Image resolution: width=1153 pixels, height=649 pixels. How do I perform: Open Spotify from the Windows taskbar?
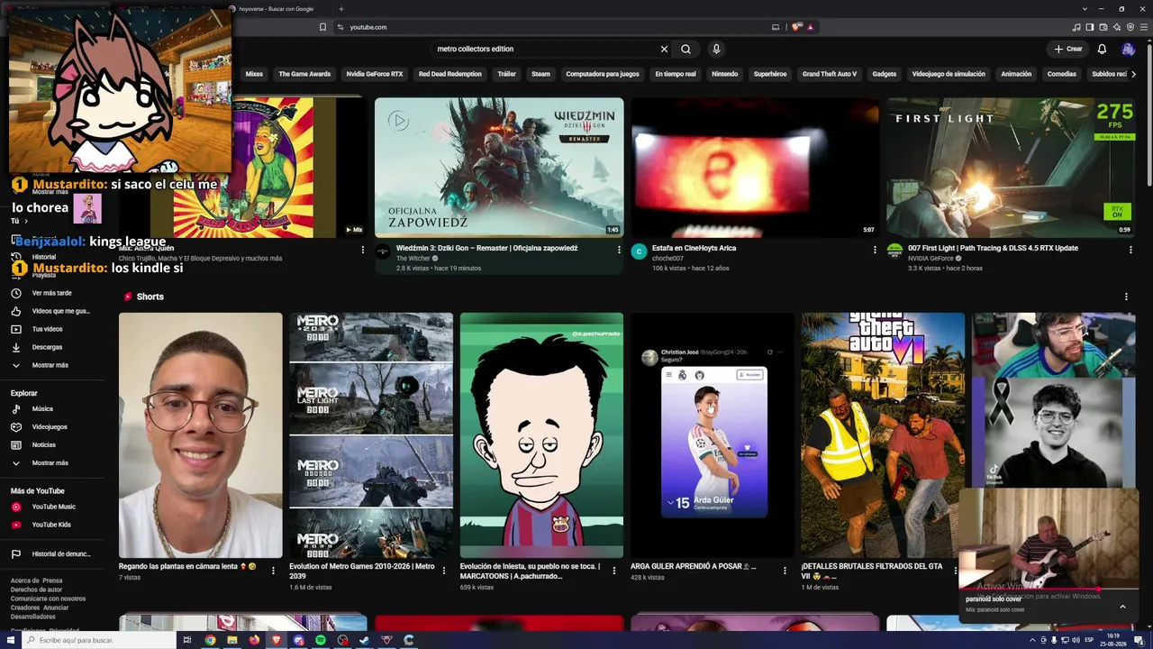click(x=321, y=640)
